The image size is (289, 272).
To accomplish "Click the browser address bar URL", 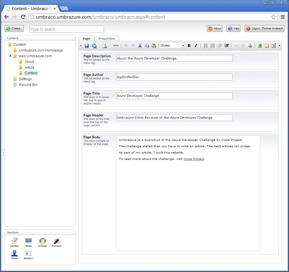I will (x=100, y=17).
